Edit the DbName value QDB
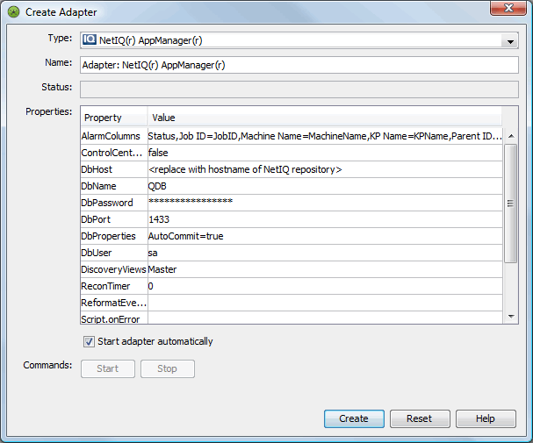Image resolution: width=533 pixels, height=443 pixels. 325,186
